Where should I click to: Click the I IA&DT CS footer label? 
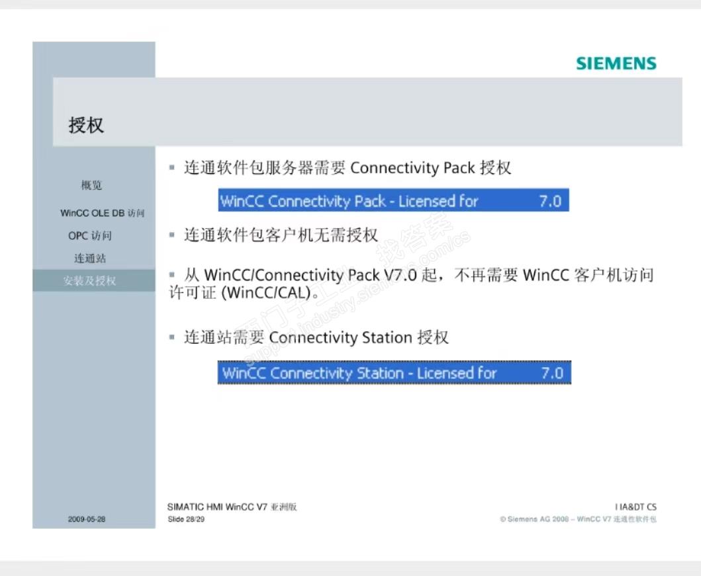pyautogui.click(x=635, y=507)
